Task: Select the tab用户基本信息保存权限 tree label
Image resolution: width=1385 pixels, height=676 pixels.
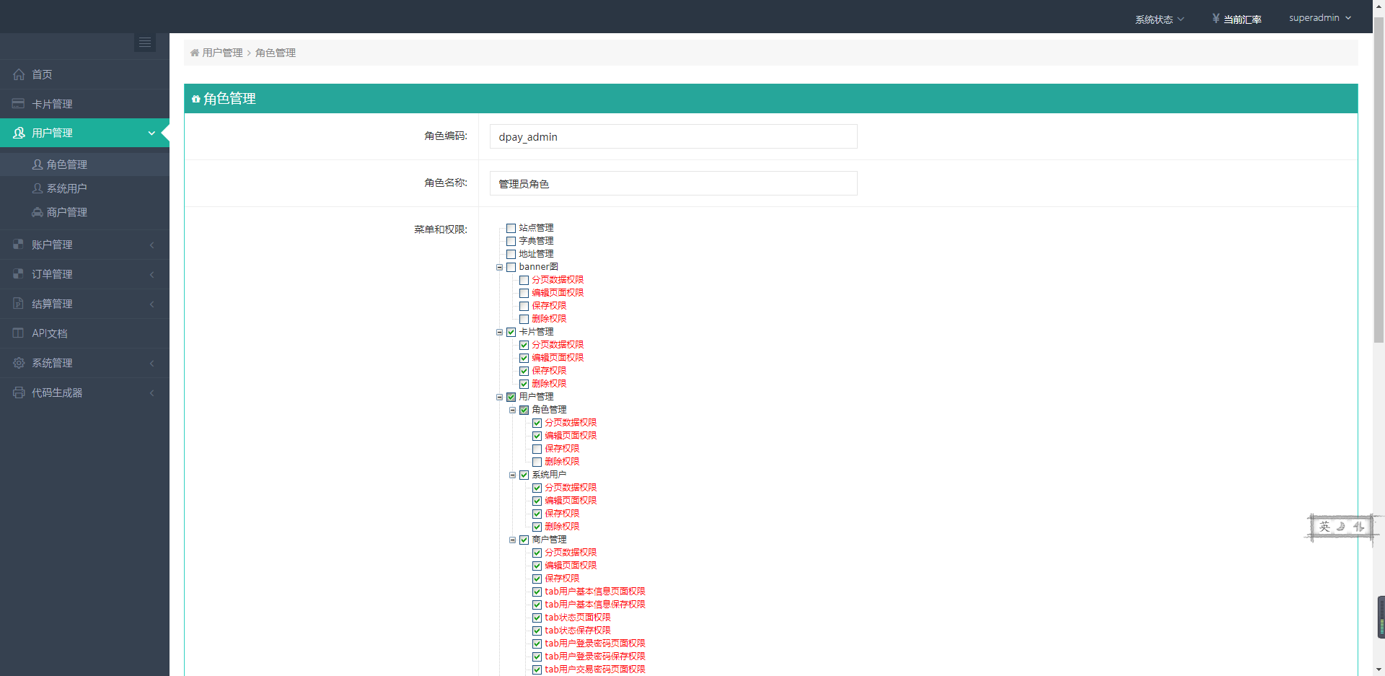Action: click(x=595, y=605)
